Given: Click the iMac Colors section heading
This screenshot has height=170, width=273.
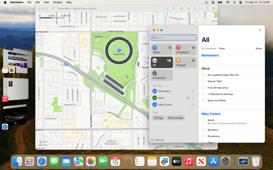Looking at the screenshot, I should coord(211,114).
